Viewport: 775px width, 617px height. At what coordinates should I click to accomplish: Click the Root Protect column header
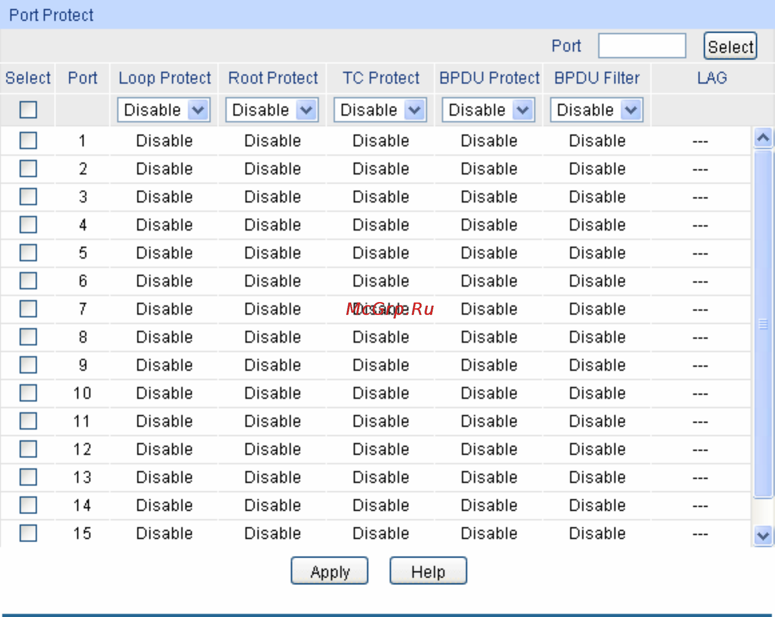pos(273,78)
